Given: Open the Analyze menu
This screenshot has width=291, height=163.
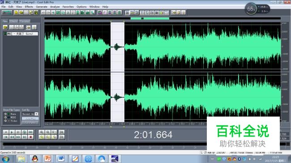Looking at the screenshot, I should click(55, 7).
